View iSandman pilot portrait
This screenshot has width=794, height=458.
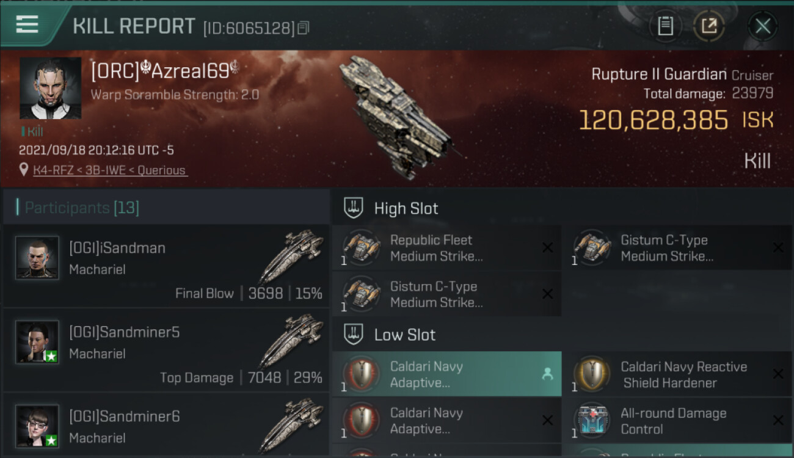tap(37, 258)
